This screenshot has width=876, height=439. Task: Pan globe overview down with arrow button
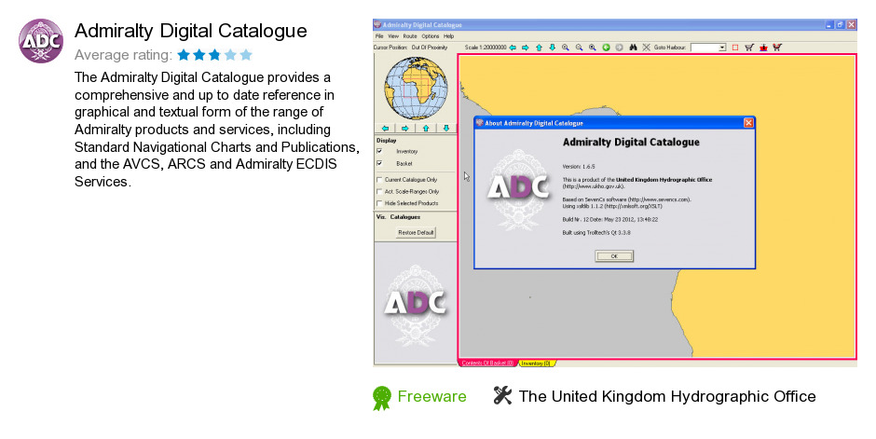pos(445,128)
